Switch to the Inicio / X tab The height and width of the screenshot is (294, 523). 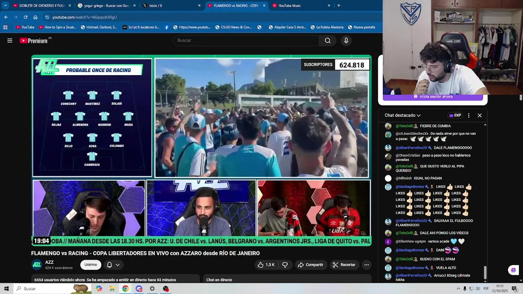click(x=172, y=6)
